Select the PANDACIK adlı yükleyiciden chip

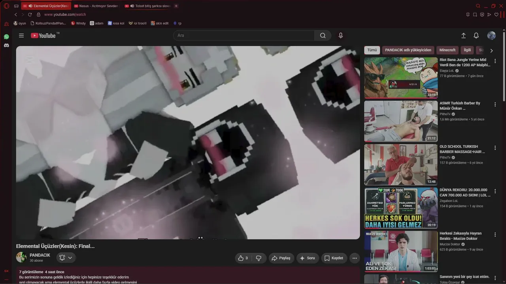click(408, 50)
